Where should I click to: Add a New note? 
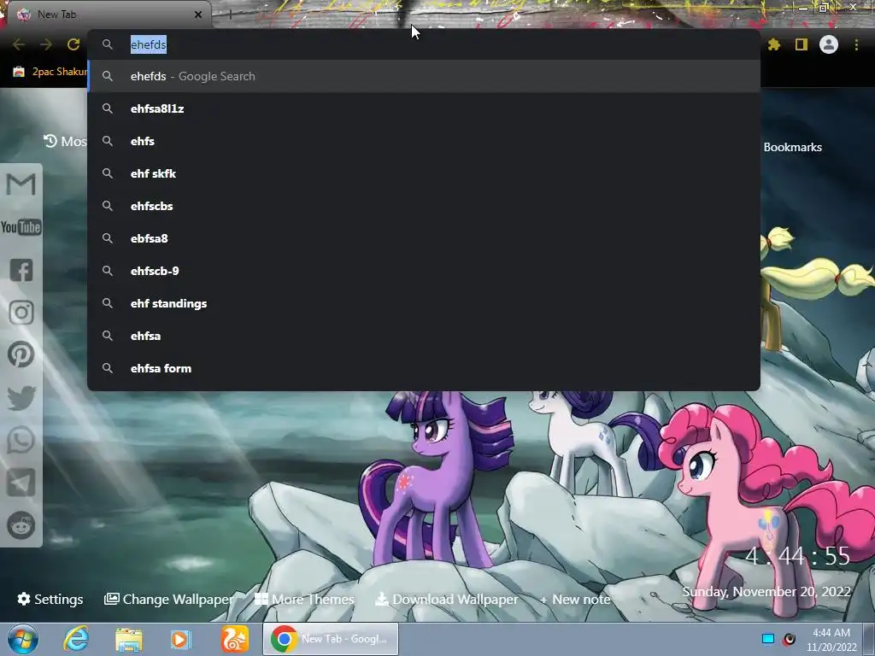575,599
